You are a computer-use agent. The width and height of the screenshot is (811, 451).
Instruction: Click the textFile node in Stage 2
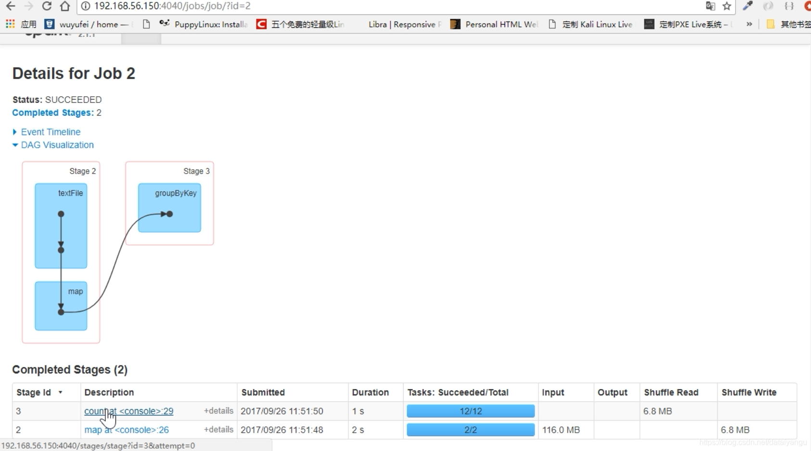[x=61, y=226]
